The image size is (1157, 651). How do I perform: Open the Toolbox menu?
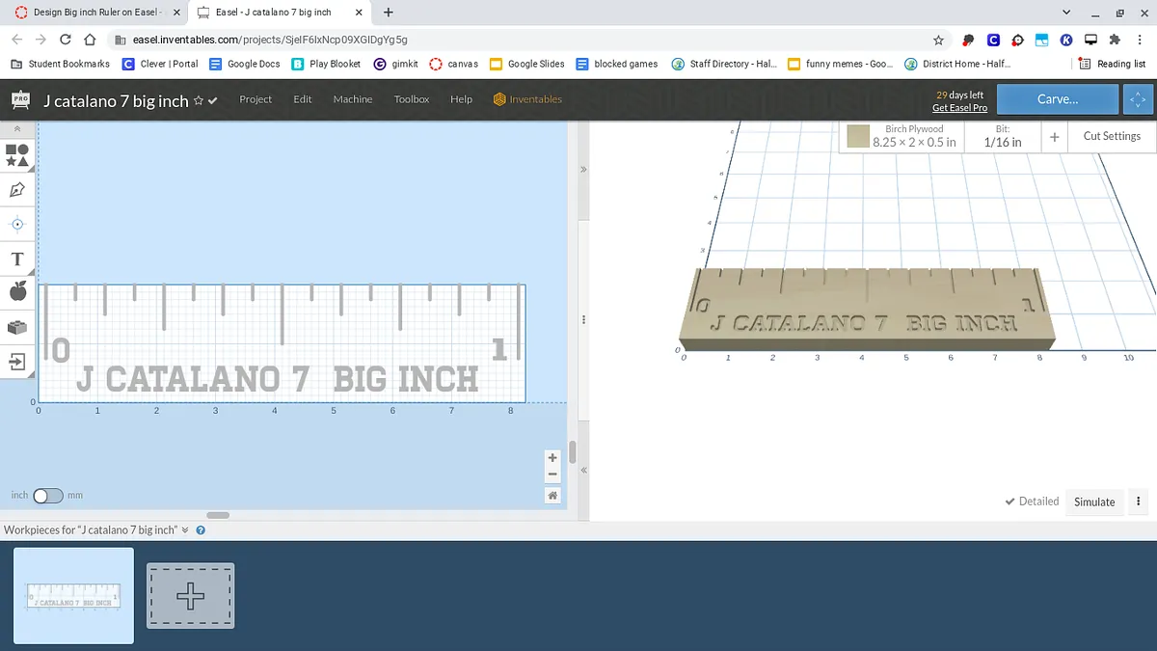click(x=412, y=99)
